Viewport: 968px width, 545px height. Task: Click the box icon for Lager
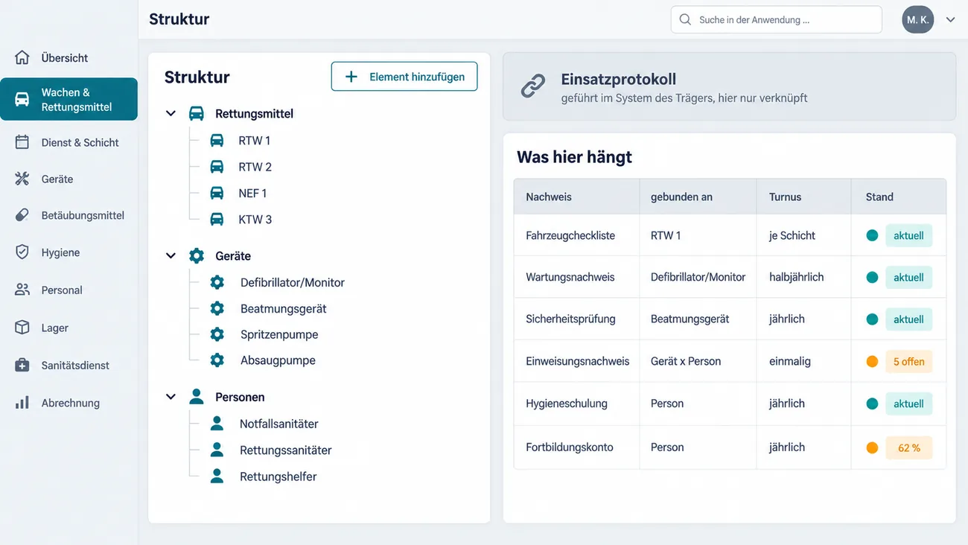click(x=22, y=328)
